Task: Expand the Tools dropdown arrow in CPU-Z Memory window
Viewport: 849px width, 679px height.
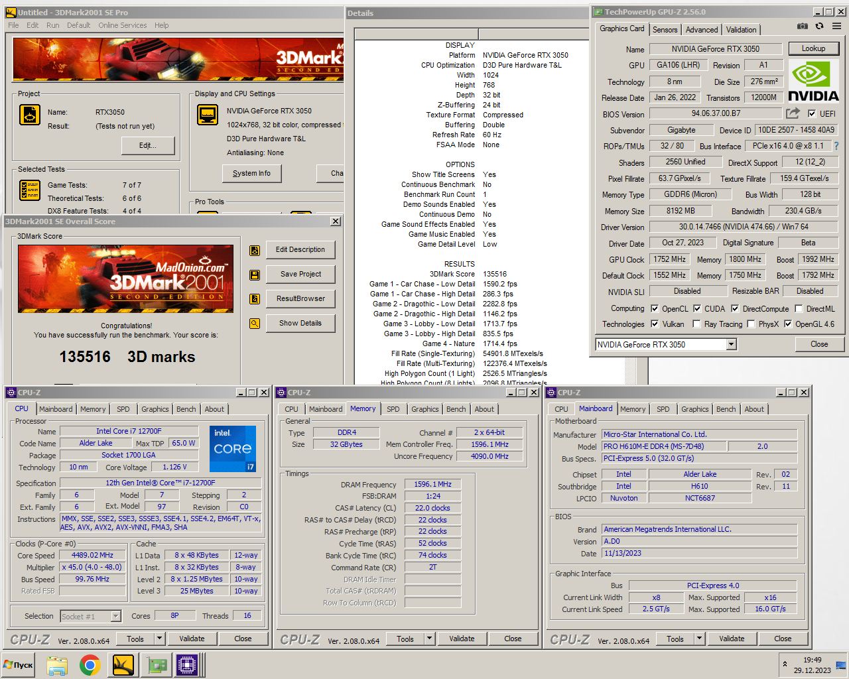Action: [x=429, y=639]
